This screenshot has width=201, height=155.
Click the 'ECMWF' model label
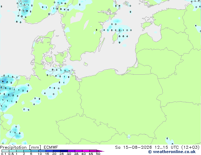tap(51, 147)
